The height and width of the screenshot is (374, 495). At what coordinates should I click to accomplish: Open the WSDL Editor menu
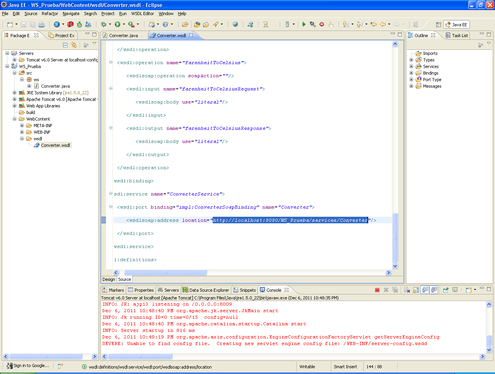click(143, 14)
